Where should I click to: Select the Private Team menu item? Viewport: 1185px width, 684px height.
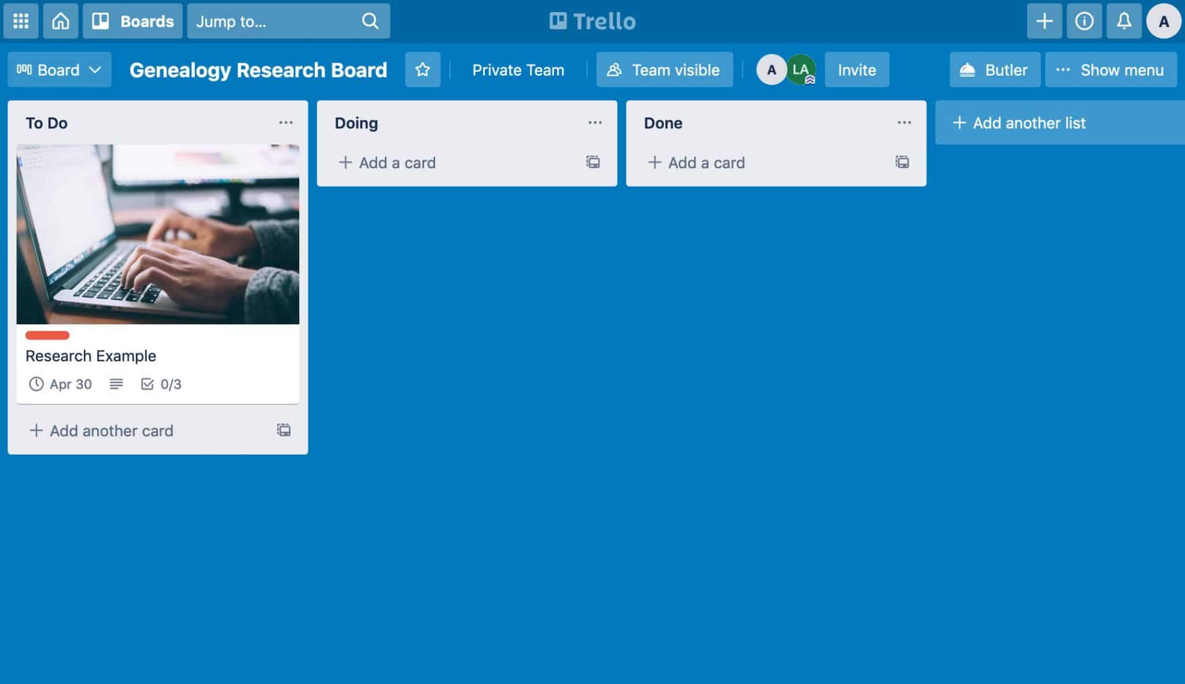(x=518, y=68)
